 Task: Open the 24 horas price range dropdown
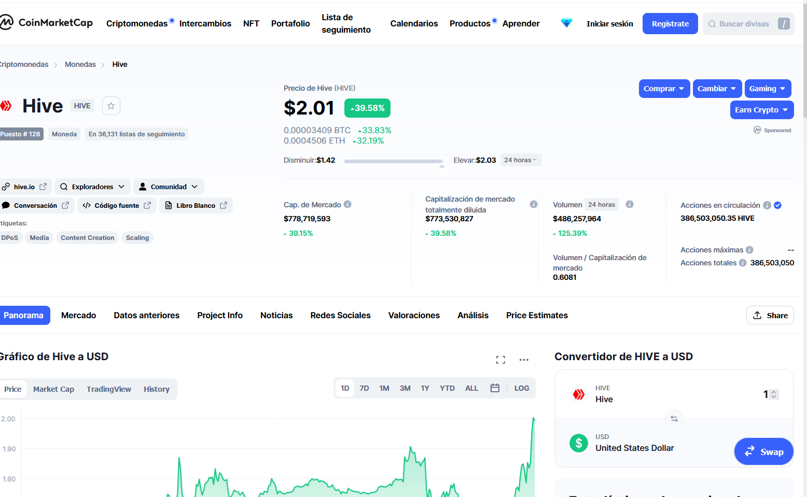pyautogui.click(x=521, y=160)
